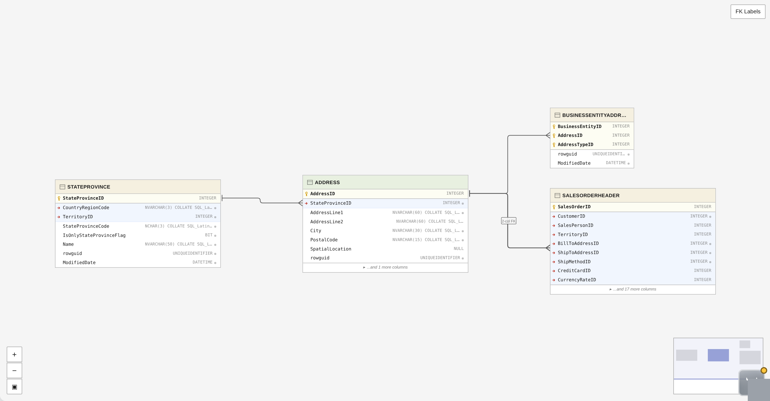Screen dimensions: 770x401
Task: Expand the 17 more columns in SALESORDERHEADER
Action: [x=632, y=289]
